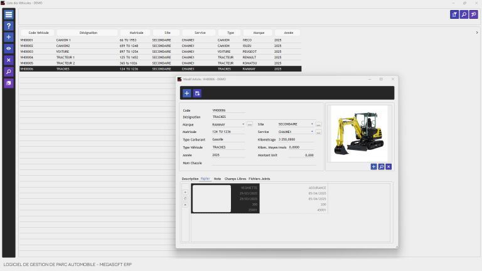The width and height of the screenshot is (482, 271).
Task: Click the Année column header
Action: (x=288, y=33)
